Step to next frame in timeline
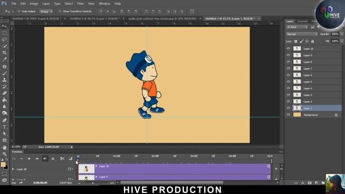 pos(37,158)
